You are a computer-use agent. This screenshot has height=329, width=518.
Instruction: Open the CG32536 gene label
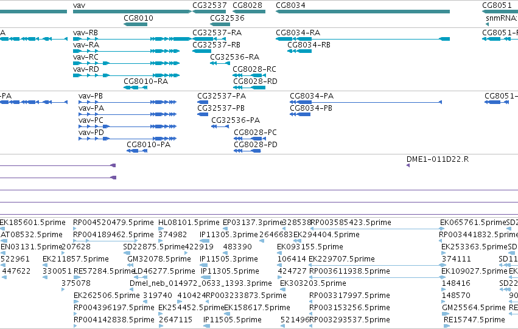coord(227,18)
